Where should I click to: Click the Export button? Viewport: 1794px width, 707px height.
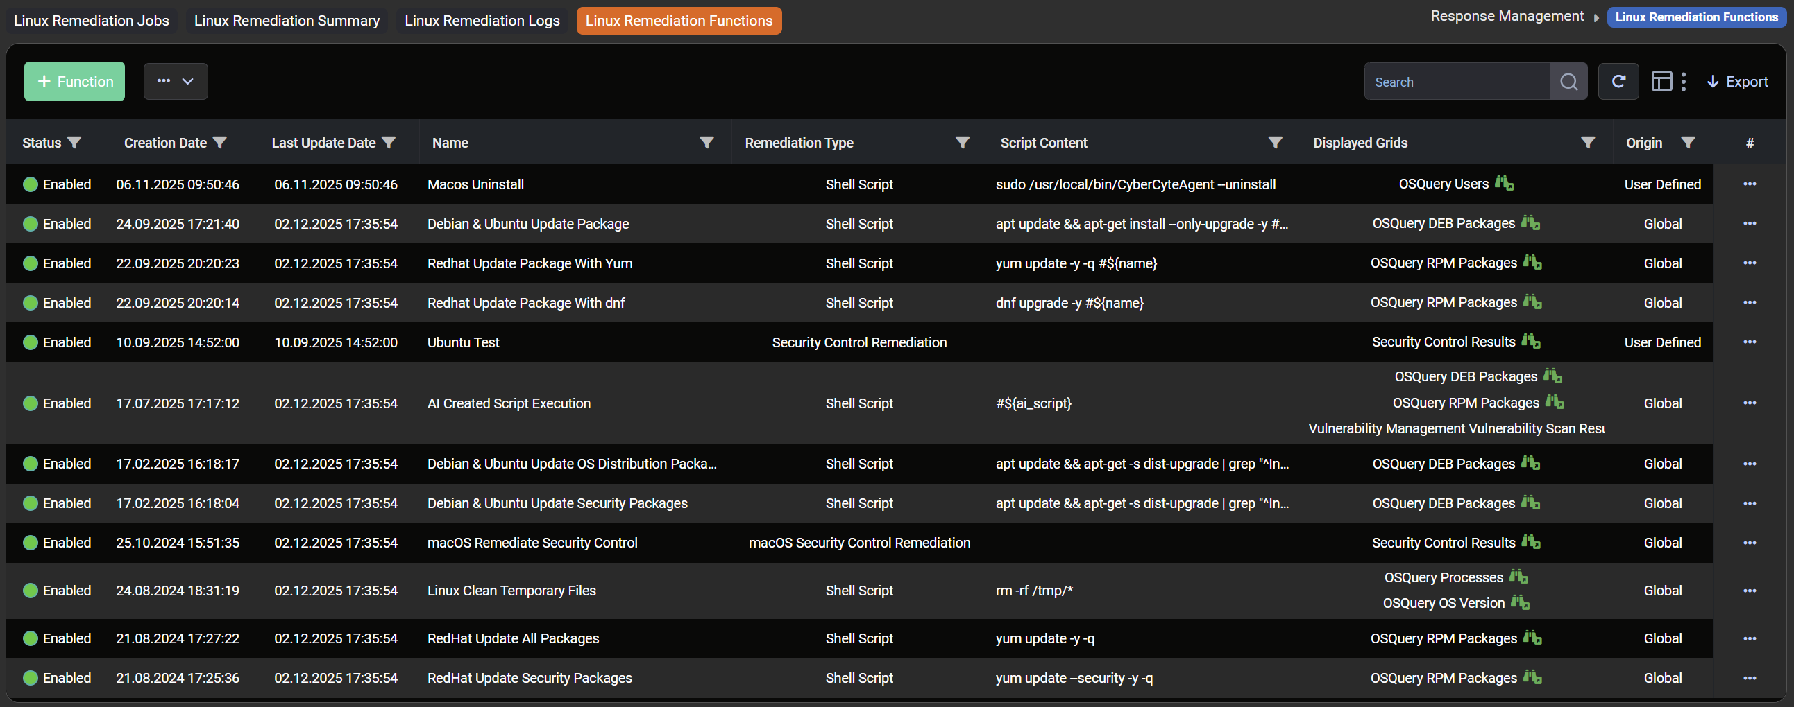1737,82
